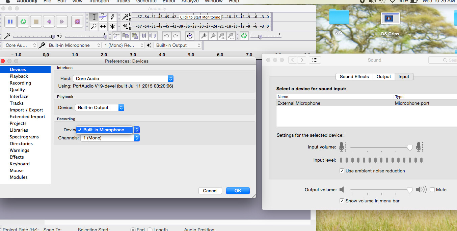Click the Fit Project zoom icon

[x=231, y=36]
